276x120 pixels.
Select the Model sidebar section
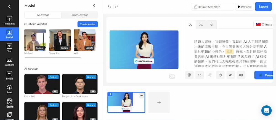[x=9, y=34]
